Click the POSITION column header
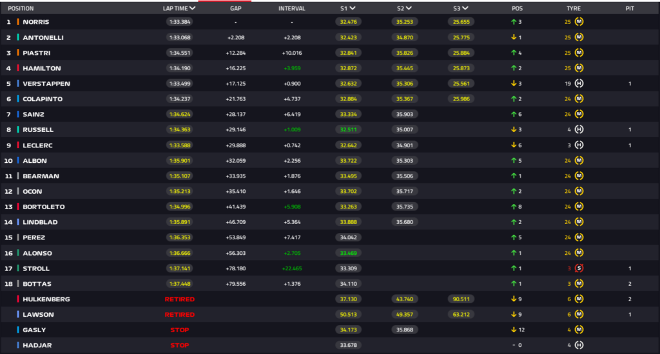The image size is (660, 354). point(21,8)
